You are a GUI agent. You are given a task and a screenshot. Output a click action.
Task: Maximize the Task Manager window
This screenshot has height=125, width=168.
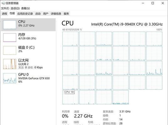153,3
